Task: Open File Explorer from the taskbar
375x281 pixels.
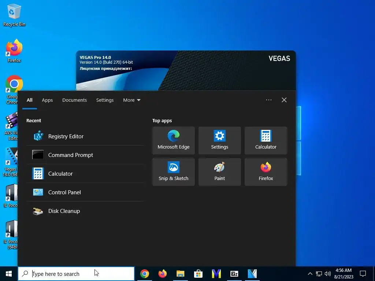Action: coord(180,274)
